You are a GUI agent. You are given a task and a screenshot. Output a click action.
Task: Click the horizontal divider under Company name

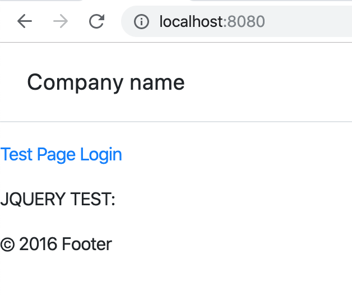176,122
